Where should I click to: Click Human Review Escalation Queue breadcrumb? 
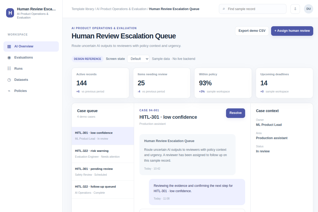[174, 9]
